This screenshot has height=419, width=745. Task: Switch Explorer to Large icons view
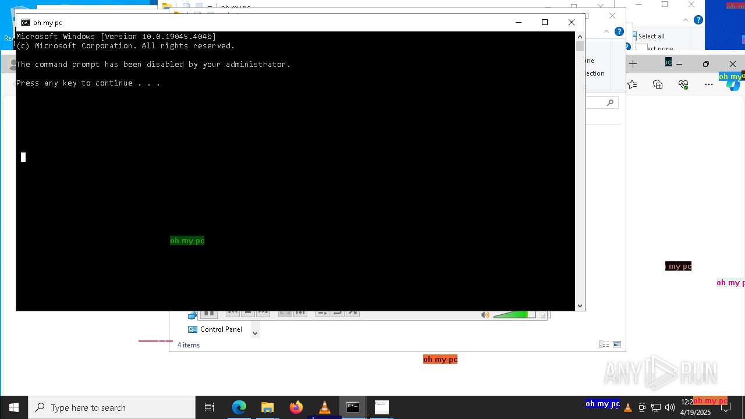pyautogui.click(x=617, y=345)
